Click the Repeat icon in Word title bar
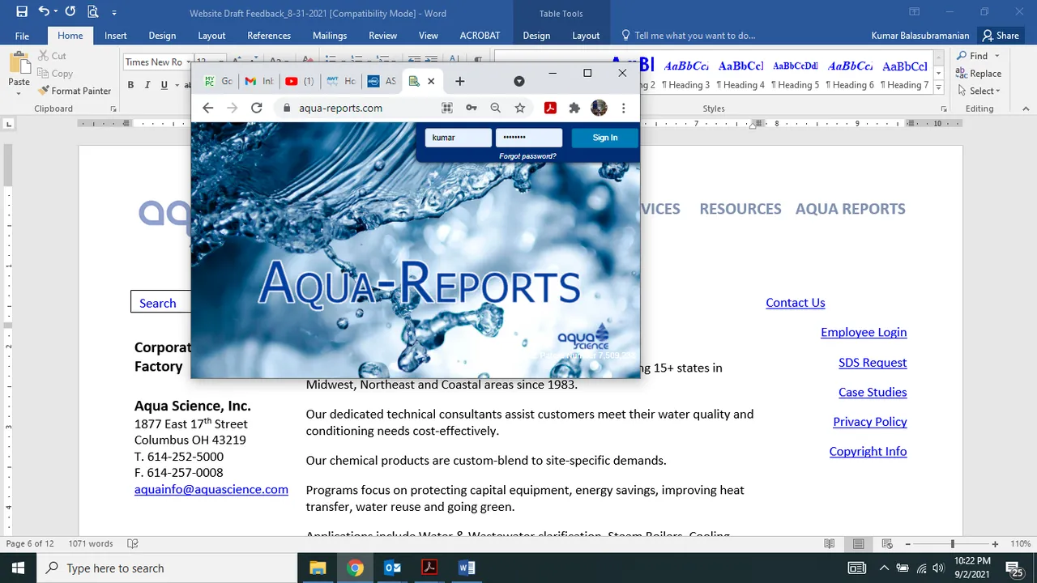 click(x=70, y=11)
